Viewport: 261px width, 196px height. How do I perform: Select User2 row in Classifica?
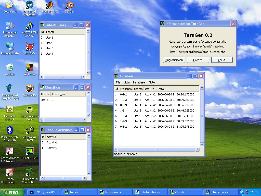tap(63, 100)
